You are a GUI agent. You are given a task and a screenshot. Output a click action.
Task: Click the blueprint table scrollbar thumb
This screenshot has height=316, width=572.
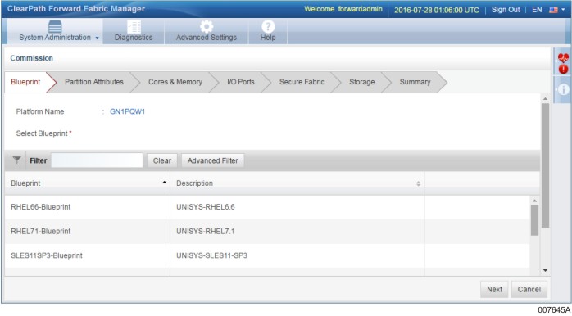(535, 220)
